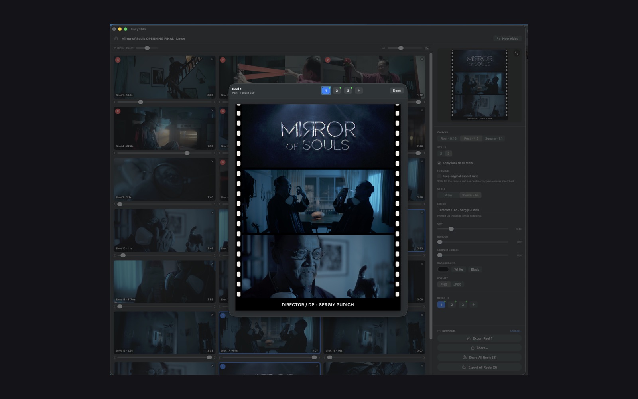Click the Shot 17 thumbnail
The width and height of the screenshot is (638, 399).
(x=269, y=333)
